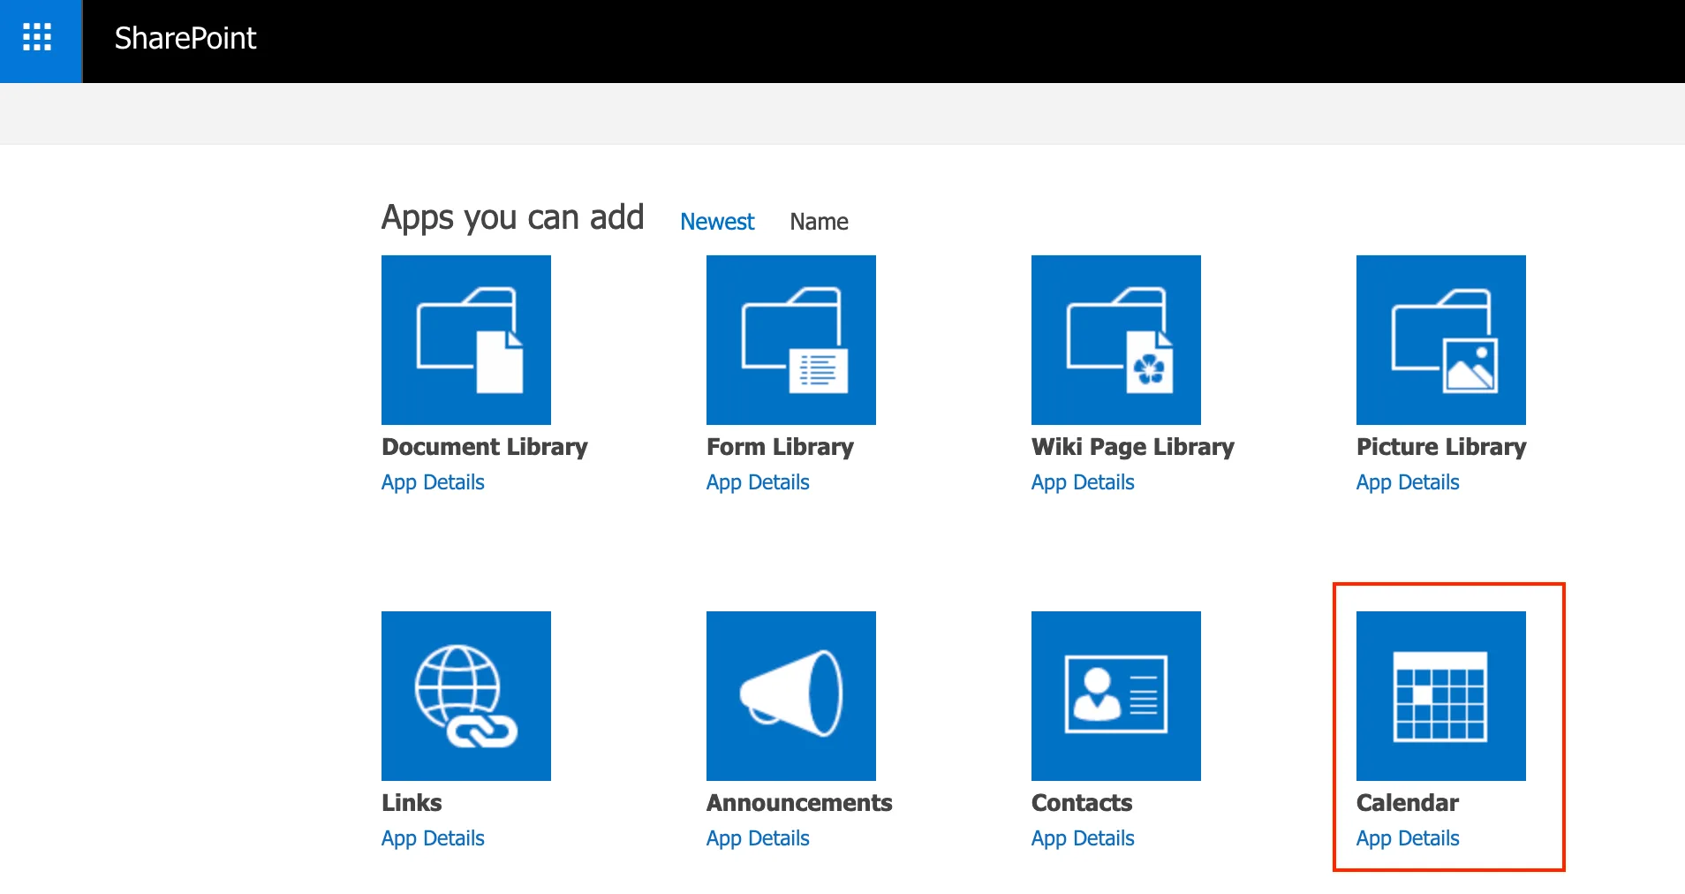Add the Wiki Page Library app tile
1685x894 pixels.
pos(1116,340)
